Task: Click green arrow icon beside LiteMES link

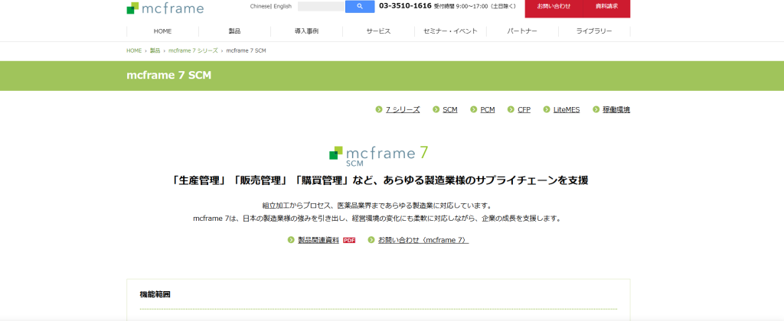Action: point(547,110)
